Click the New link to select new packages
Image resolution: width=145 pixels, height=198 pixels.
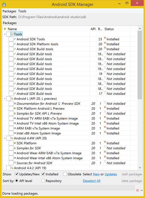tap(96, 174)
